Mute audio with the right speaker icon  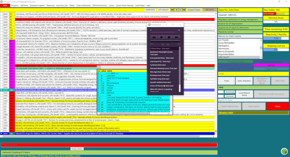[x=179, y=30]
